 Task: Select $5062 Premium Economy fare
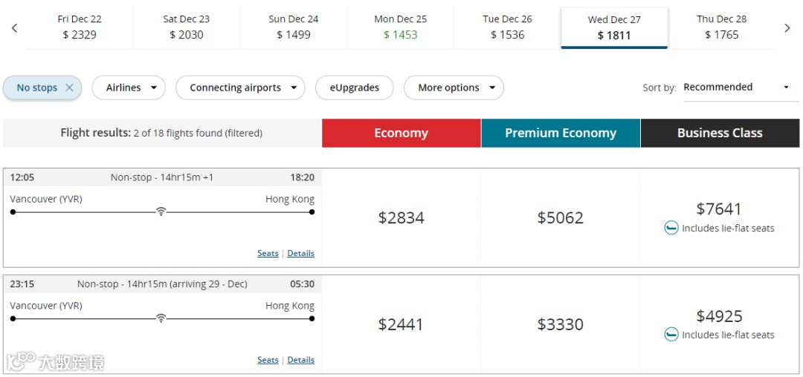coord(560,217)
